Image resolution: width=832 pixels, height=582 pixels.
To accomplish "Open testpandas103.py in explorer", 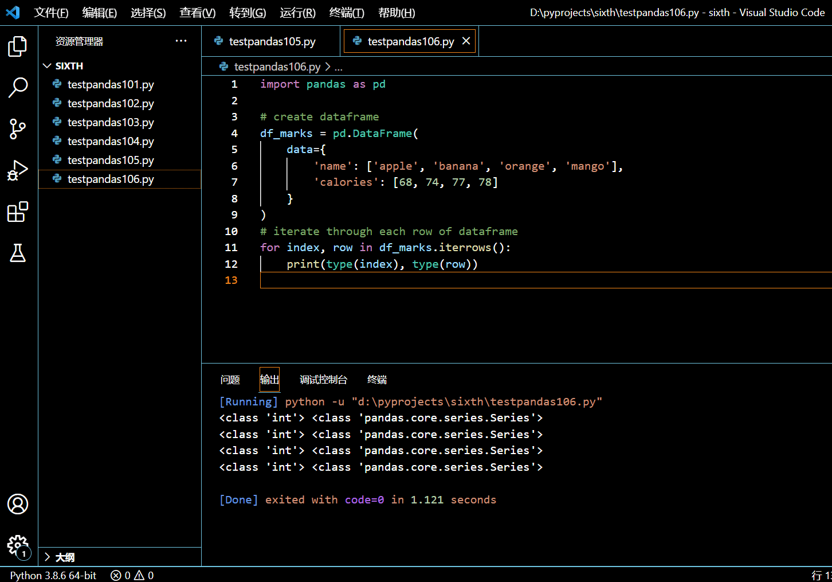I will pyautogui.click(x=120, y=122).
